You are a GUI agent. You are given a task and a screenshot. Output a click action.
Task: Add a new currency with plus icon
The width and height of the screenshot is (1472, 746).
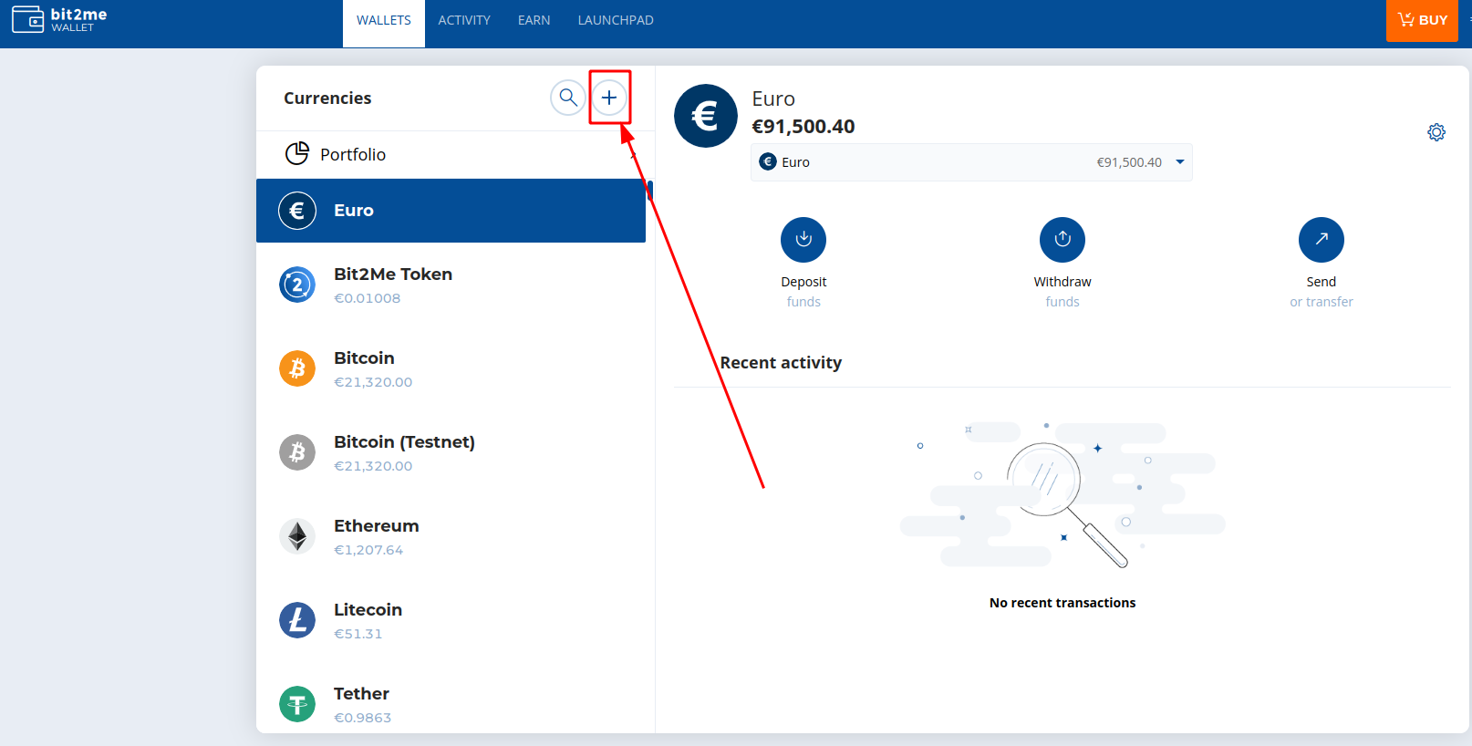point(609,97)
